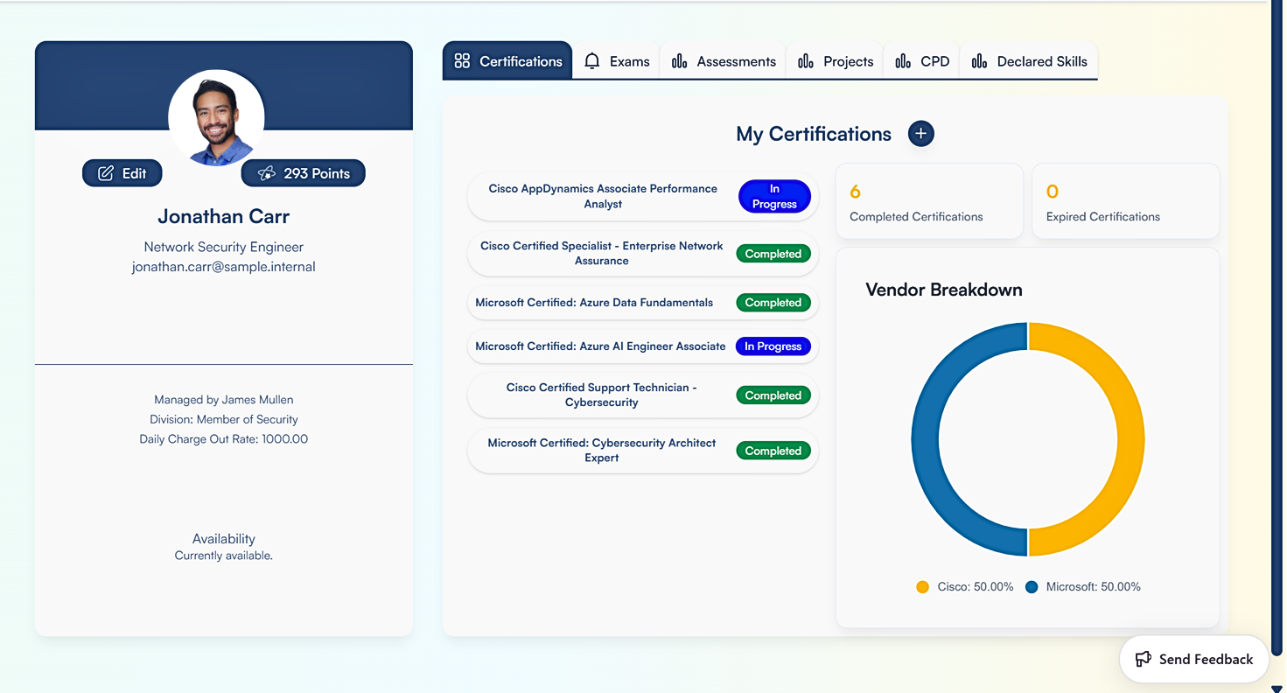Click the plus icon beside My Certifications
Screen dimensions: 1287x693
click(x=920, y=134)
